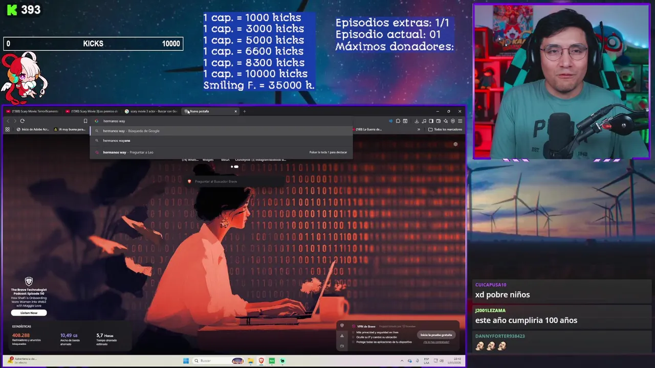Click the bookmark icon beside the address bar
This screenshot has height=368, width=655.
point(85,121)
